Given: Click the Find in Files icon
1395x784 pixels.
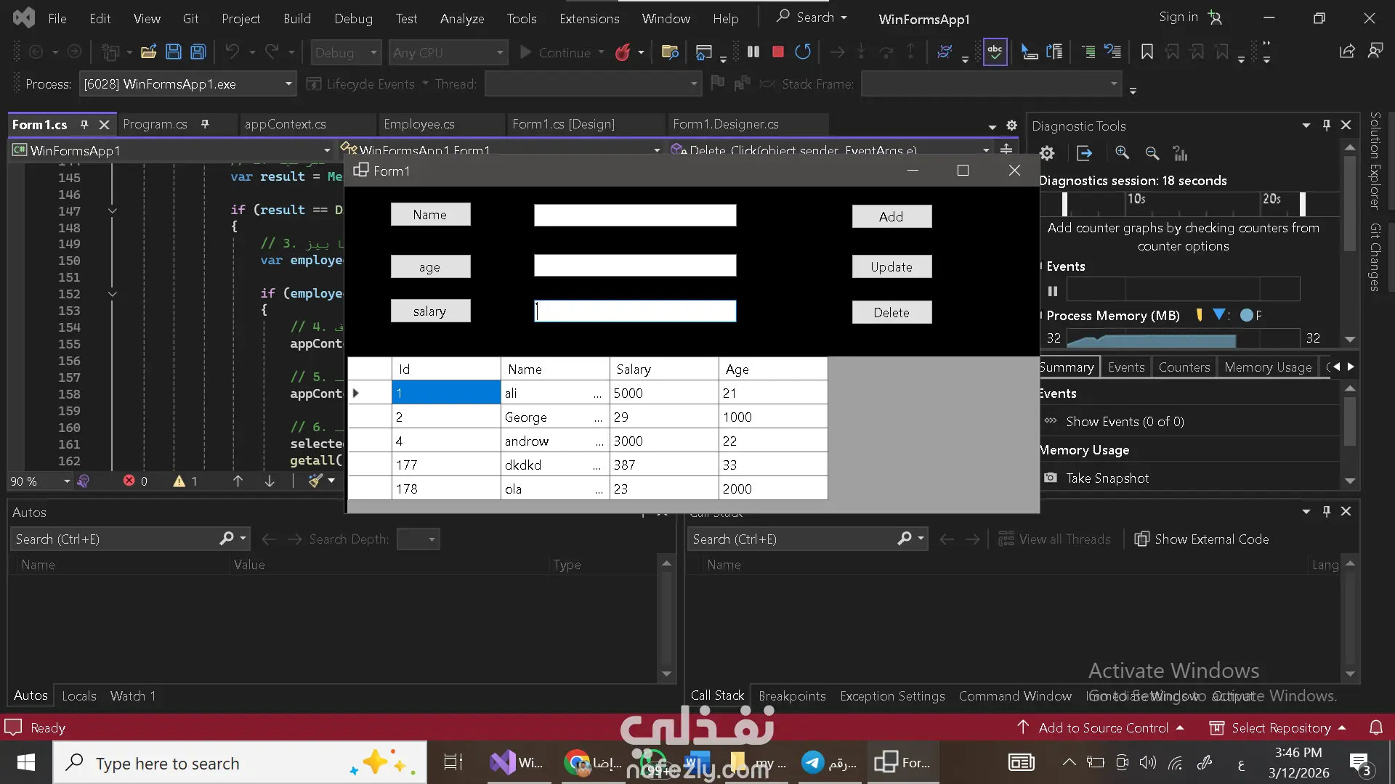Looking at the screenshot, I should coord(670,52).
